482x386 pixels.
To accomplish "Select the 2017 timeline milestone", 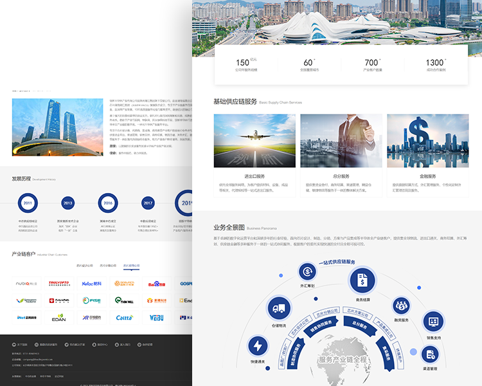I will pyautogui.click(x=148, y=203).
